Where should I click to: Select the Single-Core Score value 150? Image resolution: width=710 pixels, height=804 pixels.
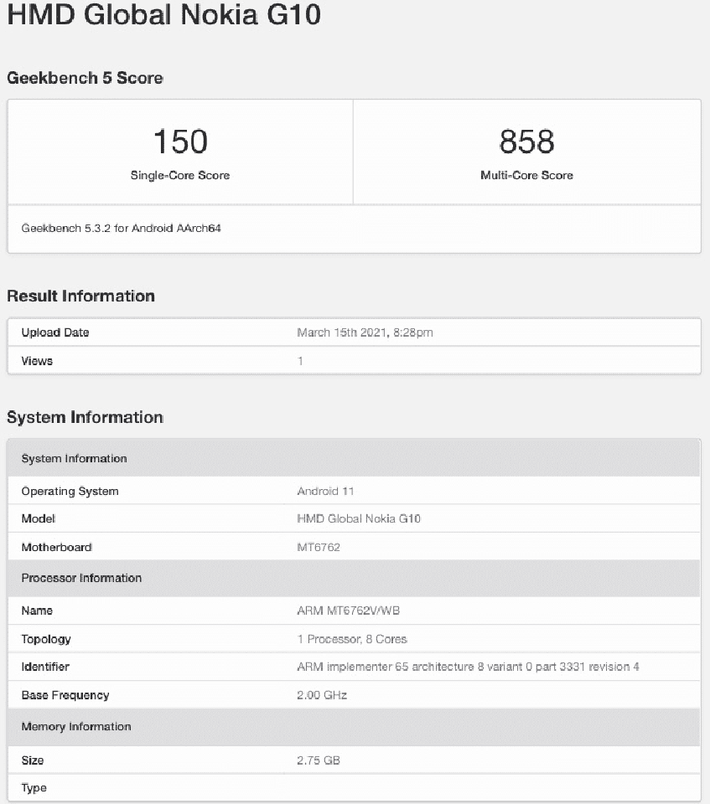pos(179,141)
